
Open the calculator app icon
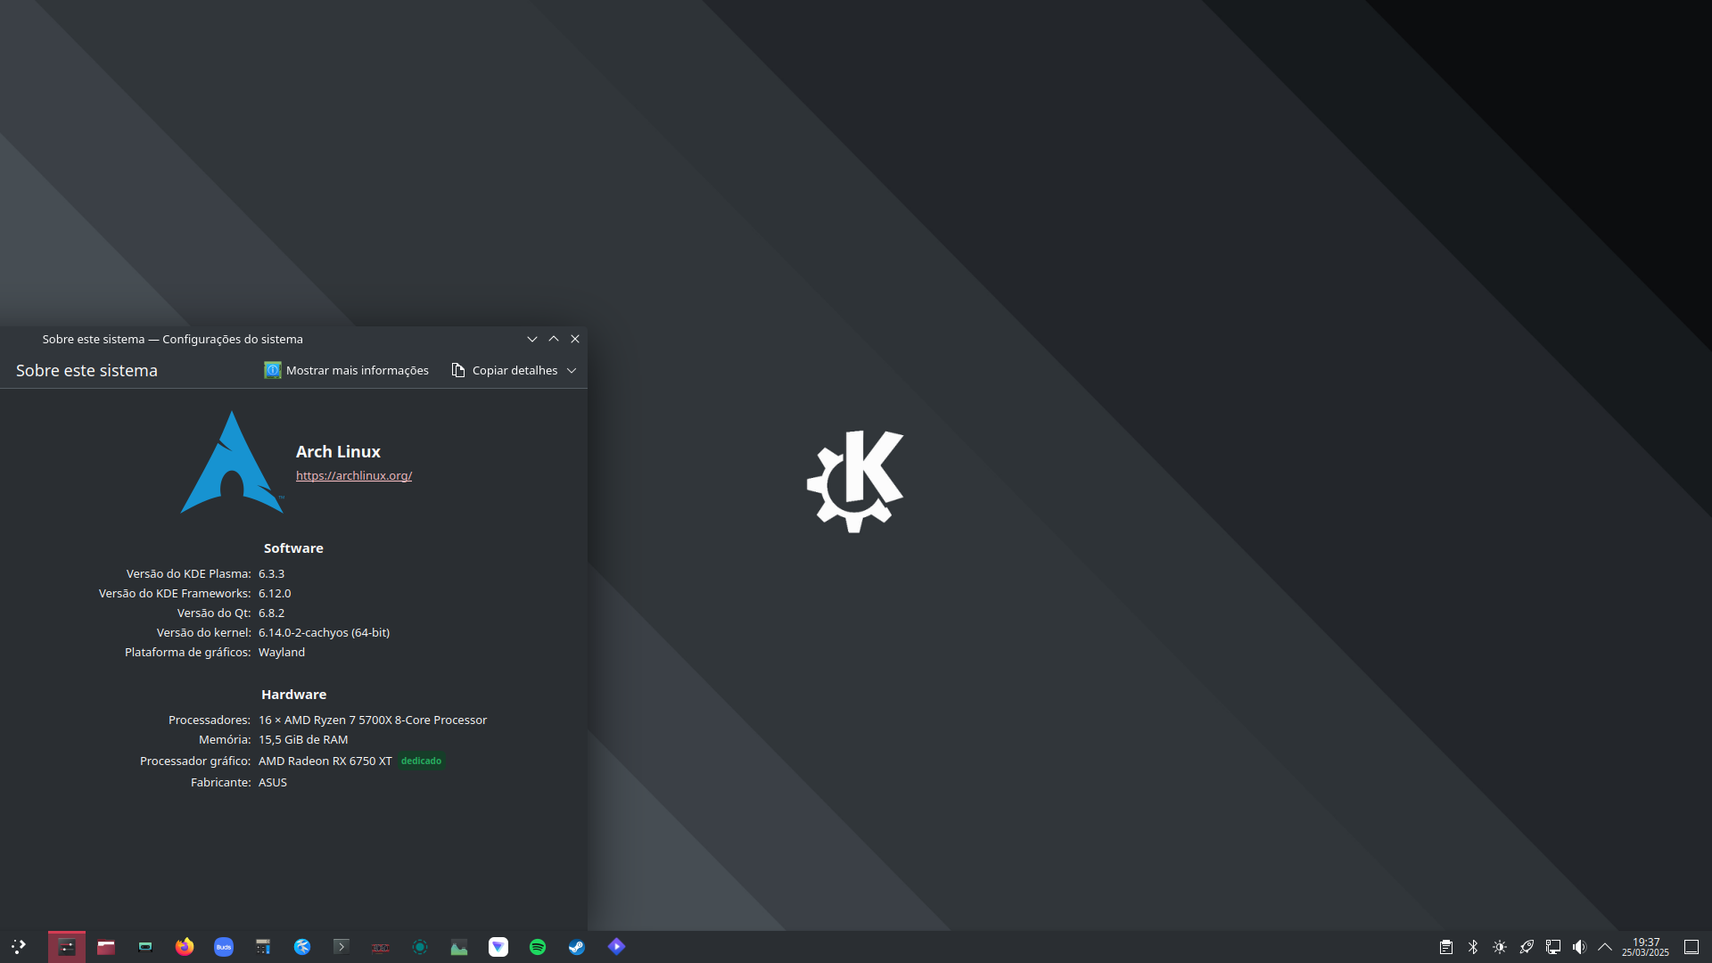pos(263,947)
